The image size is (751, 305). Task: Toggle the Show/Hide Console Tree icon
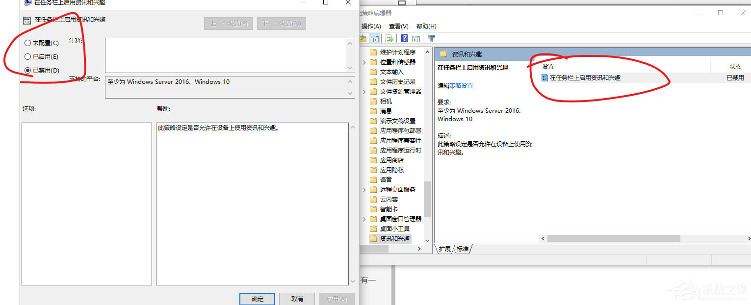[x=374, y=38]
